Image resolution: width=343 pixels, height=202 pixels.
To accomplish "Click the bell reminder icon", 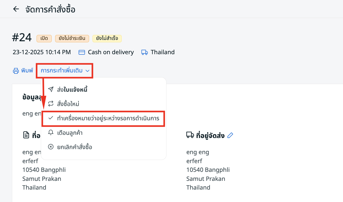I will [51, 133].
